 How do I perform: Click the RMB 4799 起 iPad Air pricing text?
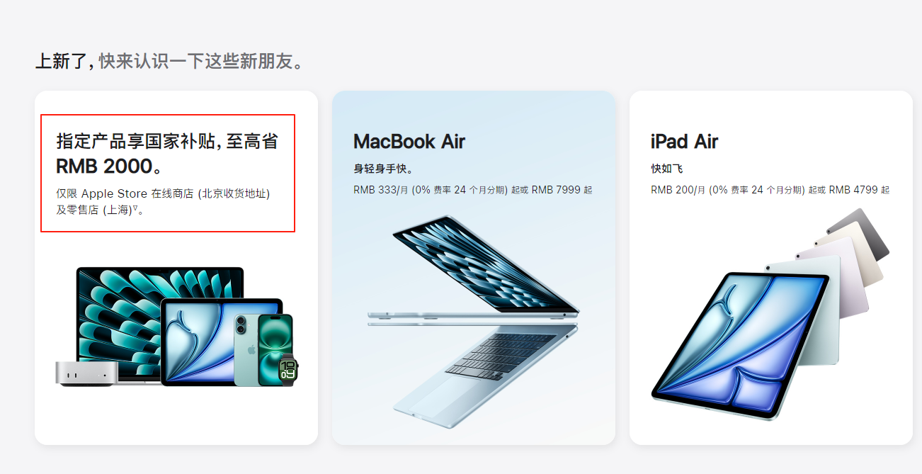(859, 190)
